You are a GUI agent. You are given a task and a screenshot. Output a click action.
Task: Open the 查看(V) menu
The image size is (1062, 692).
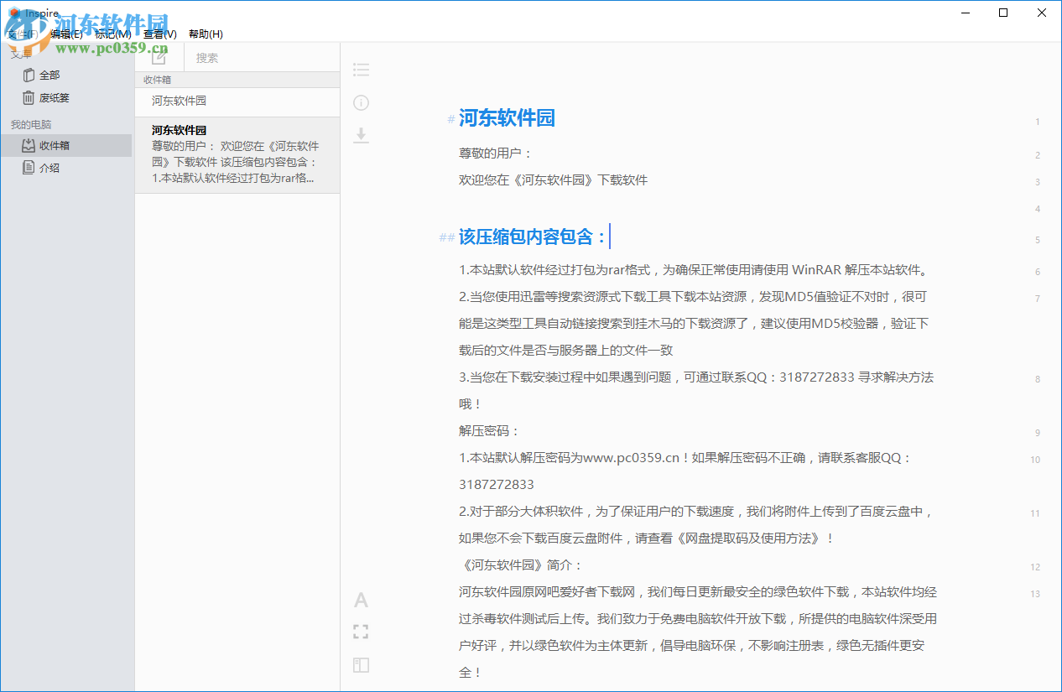pos(159,34)
